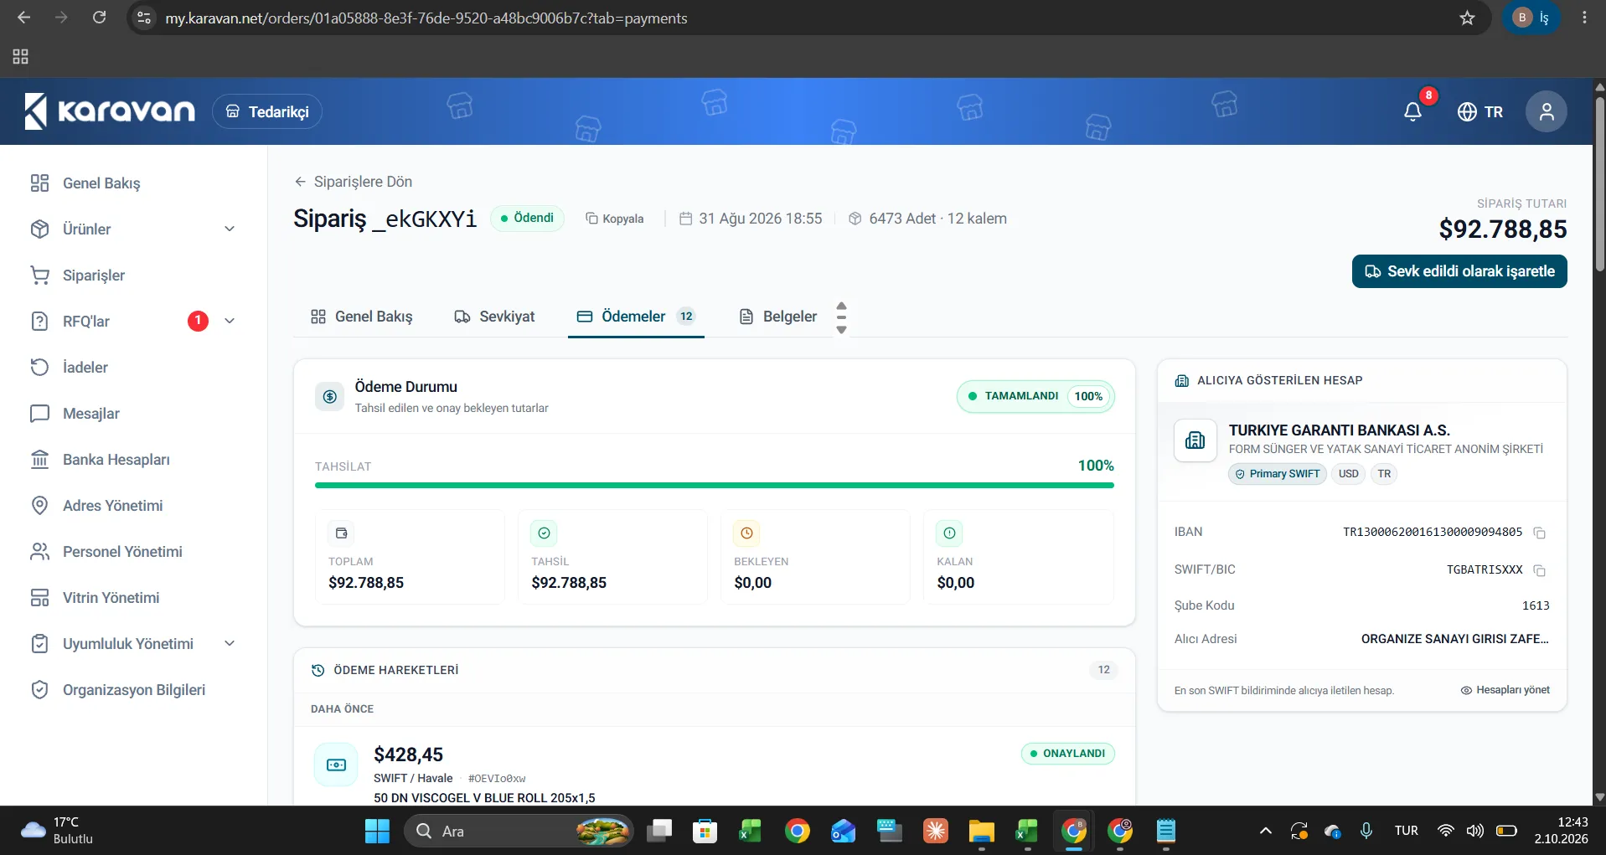This screenshot has height=855, width=1606.
Task: Click the Tahsil checkmark icon
Action: coord(544,533)
